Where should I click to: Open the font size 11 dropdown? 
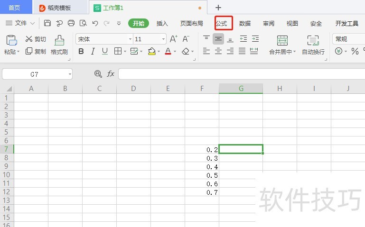163,39
